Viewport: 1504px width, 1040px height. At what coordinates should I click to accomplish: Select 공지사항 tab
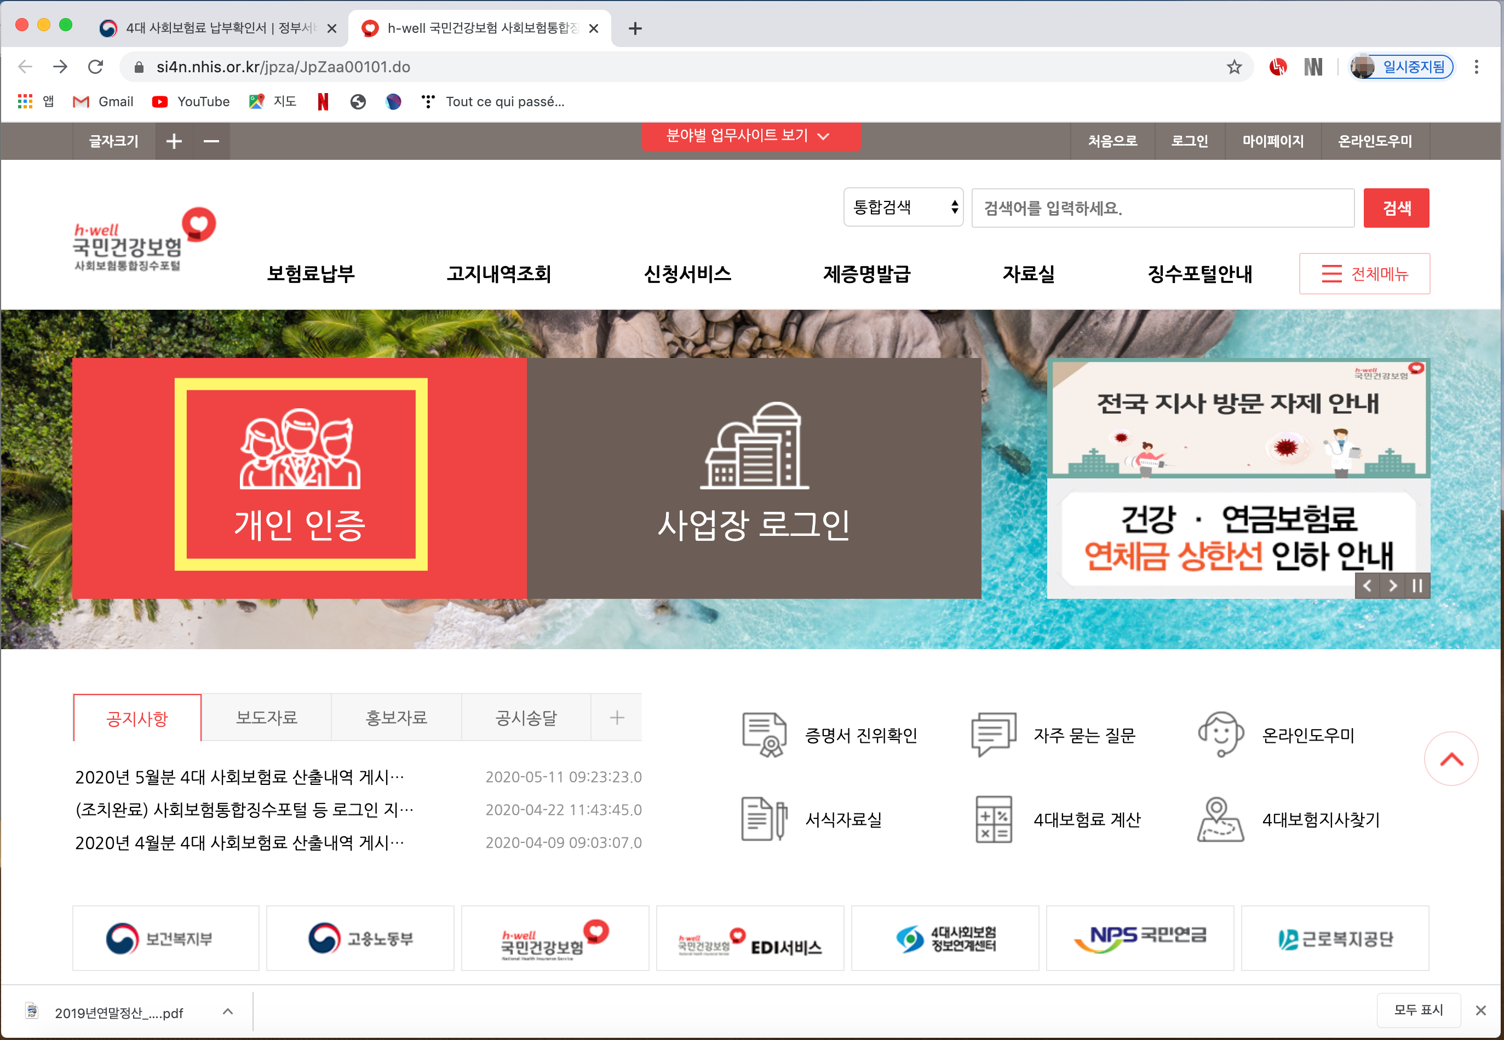tap(137, 718)
